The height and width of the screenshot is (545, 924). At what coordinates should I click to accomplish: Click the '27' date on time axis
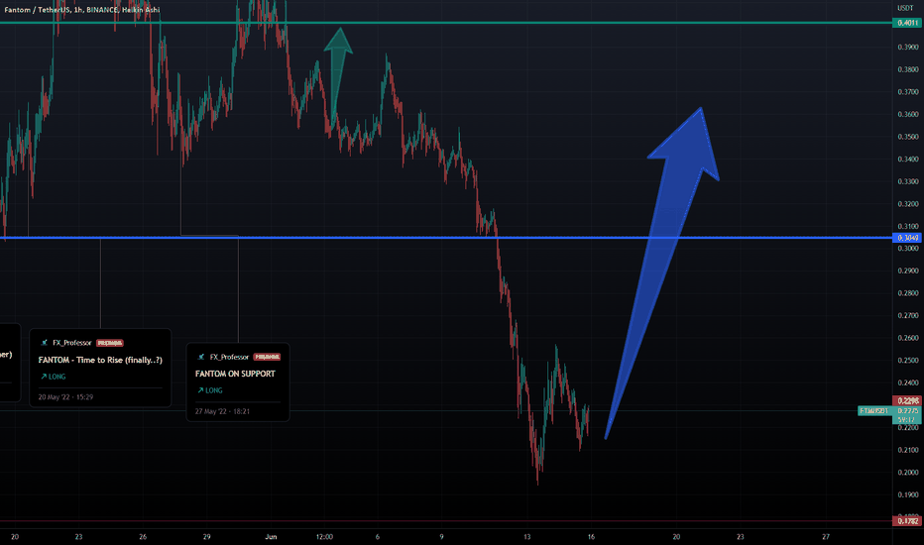coord(826,537)
